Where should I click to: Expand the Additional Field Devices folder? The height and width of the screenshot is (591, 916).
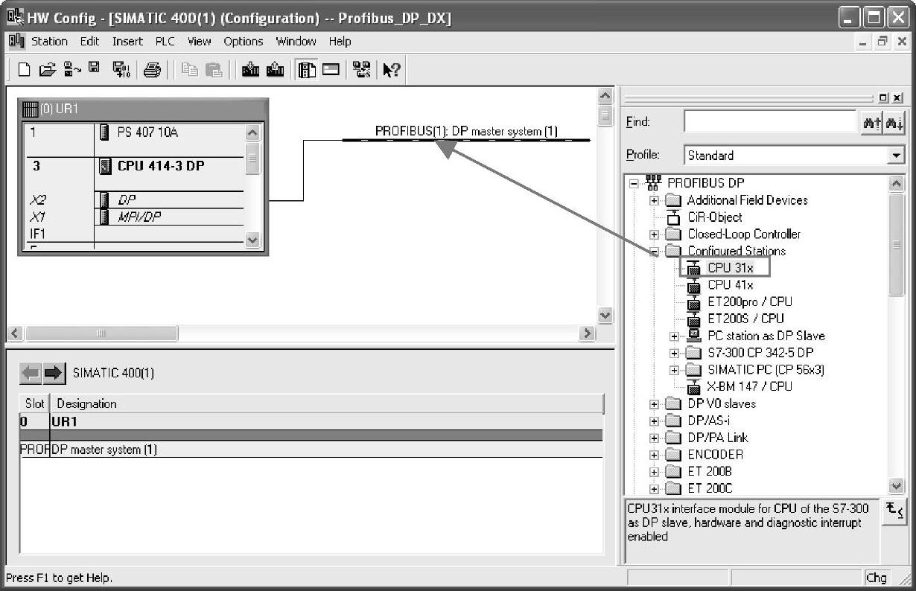[x=654, y=200]
